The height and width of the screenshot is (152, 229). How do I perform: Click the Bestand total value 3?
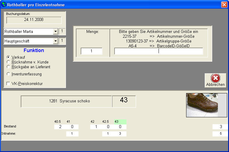click(x=221, y=127)
